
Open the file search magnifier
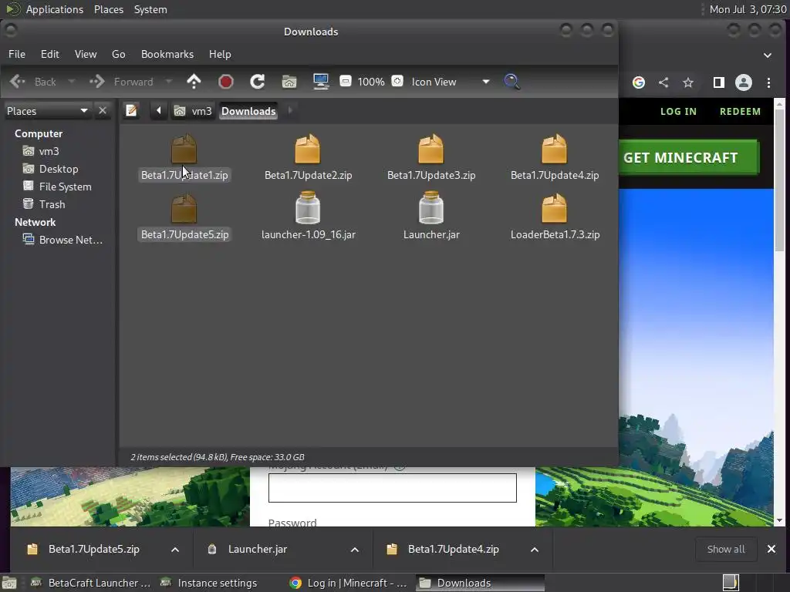[511, 82]
